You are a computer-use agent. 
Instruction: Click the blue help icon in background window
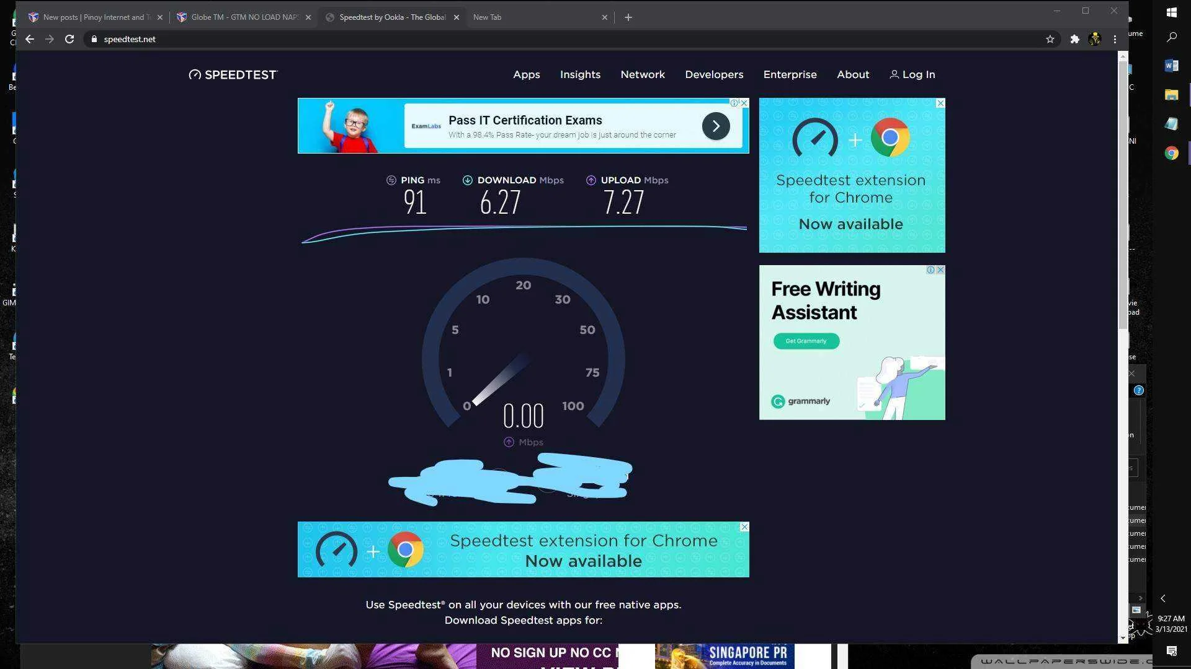point(1139,390)
